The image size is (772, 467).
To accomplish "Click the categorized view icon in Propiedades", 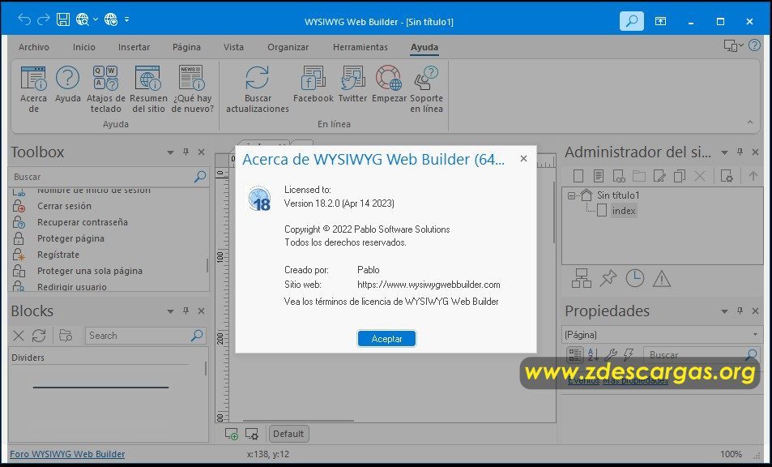I will click(x=574, y=354).
